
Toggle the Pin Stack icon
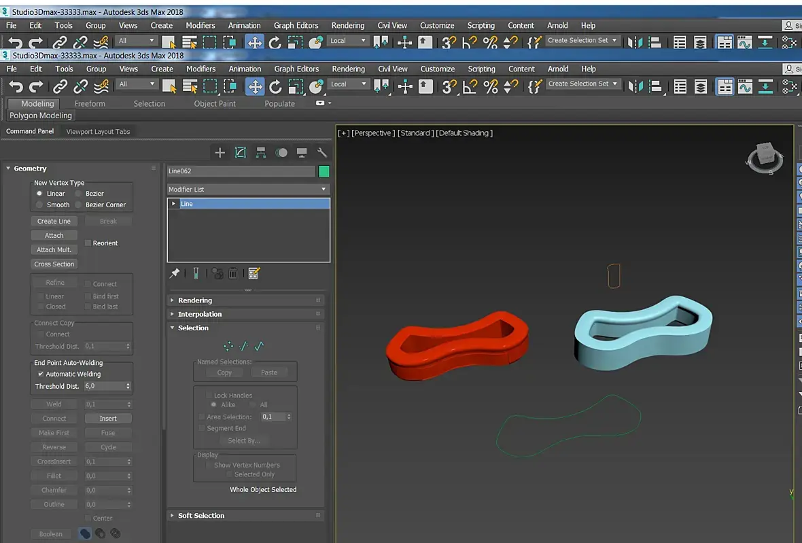pyautogui.click(x=175, y=273)
